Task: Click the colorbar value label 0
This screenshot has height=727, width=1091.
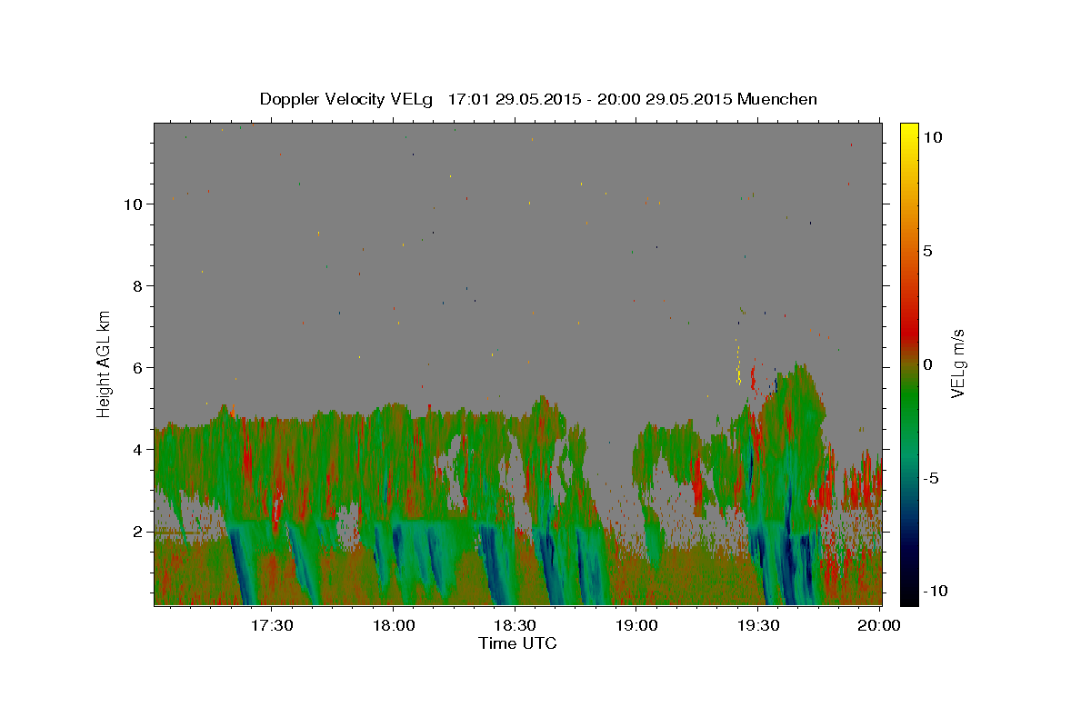Action: [x=928, y=364]
